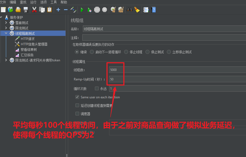Viewport: 246px width, 157px height.
Task: Enable the 永远 loop checkbox
Action: coord(97,88)
